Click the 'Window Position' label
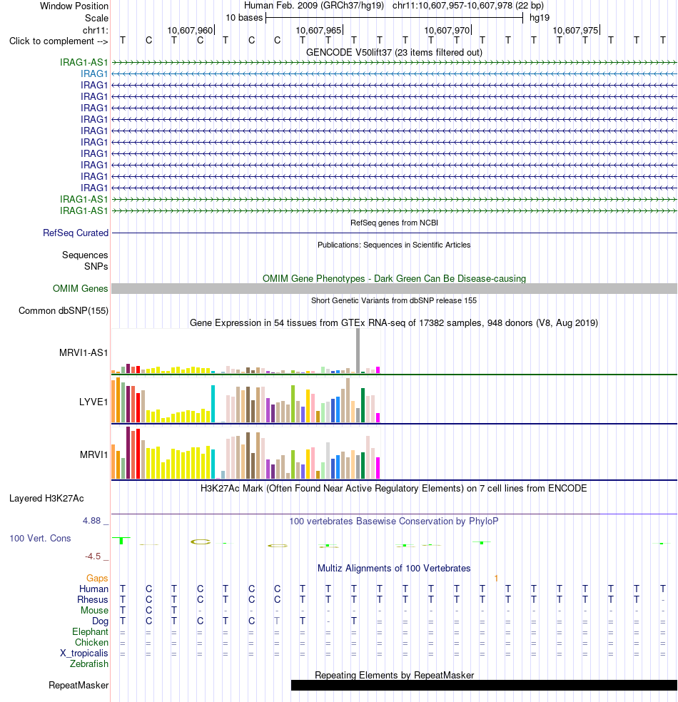 tap(74, 6)
